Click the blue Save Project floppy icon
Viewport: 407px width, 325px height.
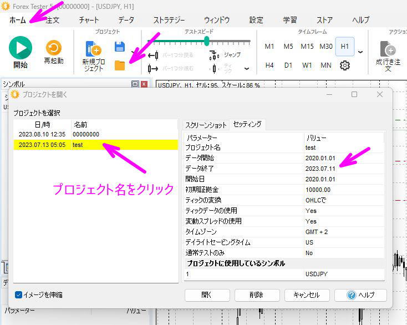(120, 47)
